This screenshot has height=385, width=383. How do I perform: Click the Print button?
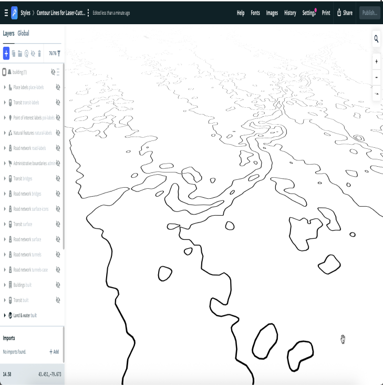[326, 13]
